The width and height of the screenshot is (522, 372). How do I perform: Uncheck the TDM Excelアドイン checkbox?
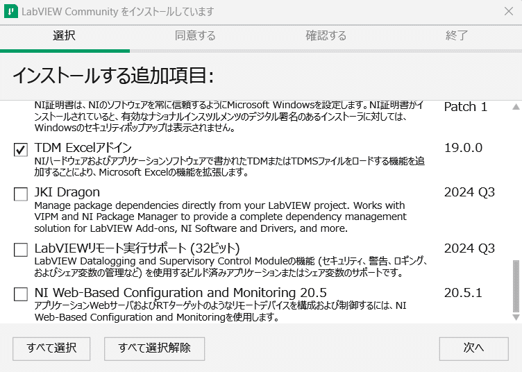coord(21,149)
